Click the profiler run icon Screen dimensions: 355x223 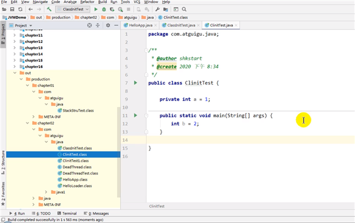(x=120, y=9)
